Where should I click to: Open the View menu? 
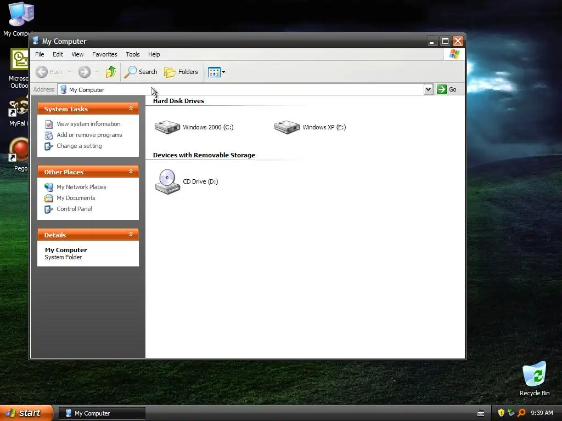click(x=77, y=54)
